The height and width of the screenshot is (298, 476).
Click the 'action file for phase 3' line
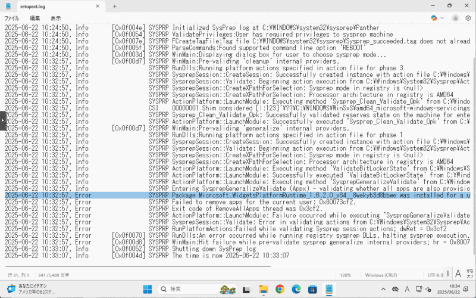point(204,68)
